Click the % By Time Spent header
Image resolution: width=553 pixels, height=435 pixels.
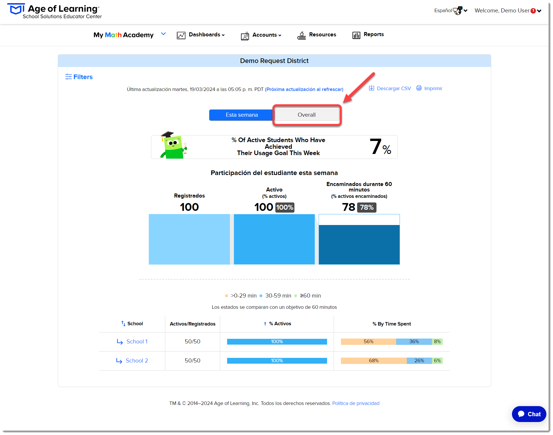tap(391, 324)
